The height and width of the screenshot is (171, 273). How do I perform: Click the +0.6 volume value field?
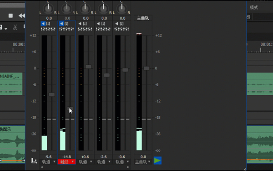click(85, 157)
